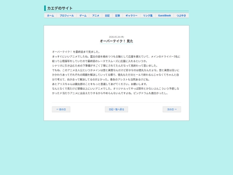Open the ホーム navigation link
Viewport: 233px width, 175px height.
[50, 16]
